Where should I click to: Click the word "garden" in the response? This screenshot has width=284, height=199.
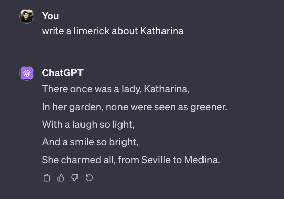pos(87,107)
